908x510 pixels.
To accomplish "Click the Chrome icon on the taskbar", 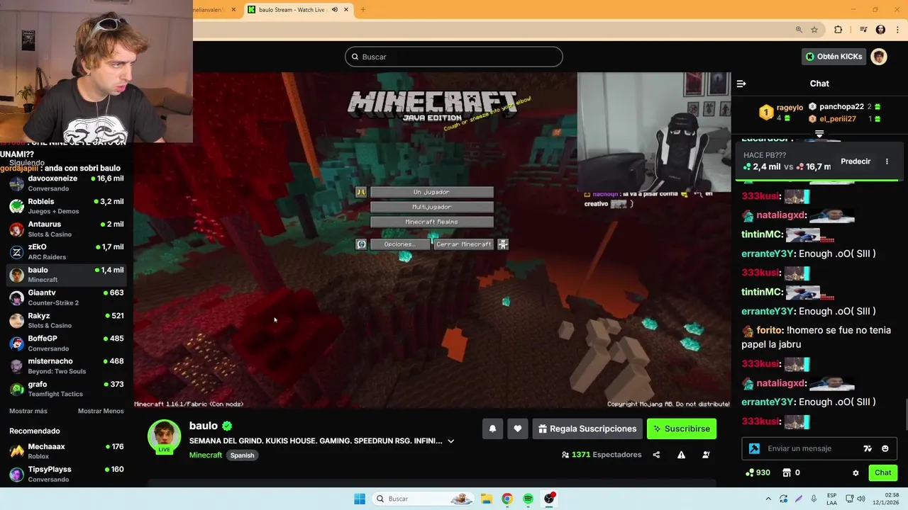I will (x=506, y=499).
